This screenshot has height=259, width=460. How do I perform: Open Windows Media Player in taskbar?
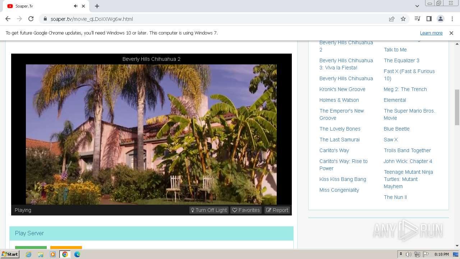click(x=53, y=254)
